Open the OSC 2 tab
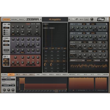110x110 pixels. click(18, 75)
